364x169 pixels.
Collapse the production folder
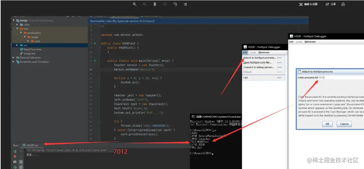click(21, 33)
